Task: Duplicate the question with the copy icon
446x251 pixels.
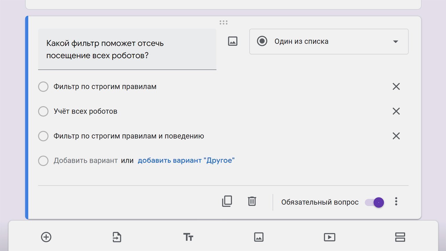Action: (x=227, y=201)
